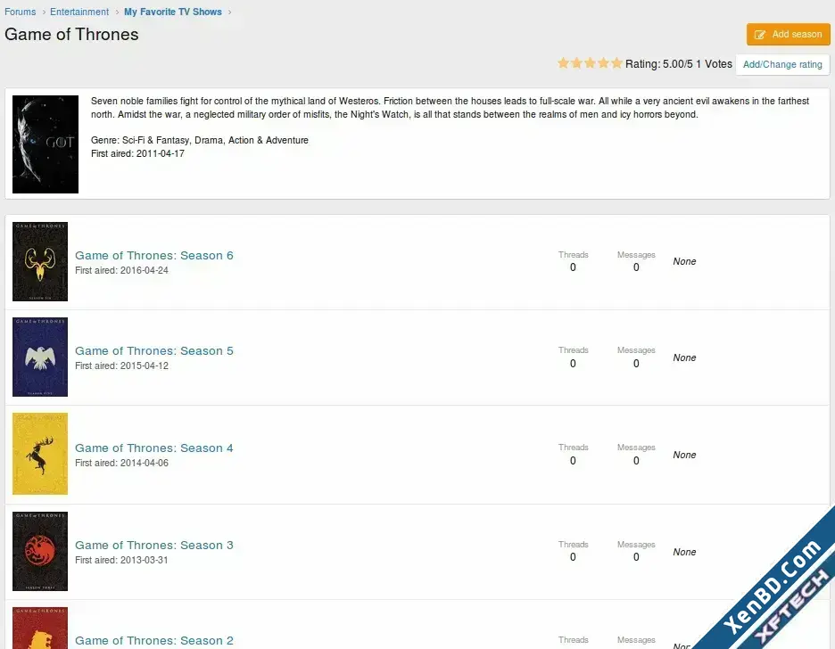Click Add/Change rating button
Screen dimensions: 835x649
point(782,64)
